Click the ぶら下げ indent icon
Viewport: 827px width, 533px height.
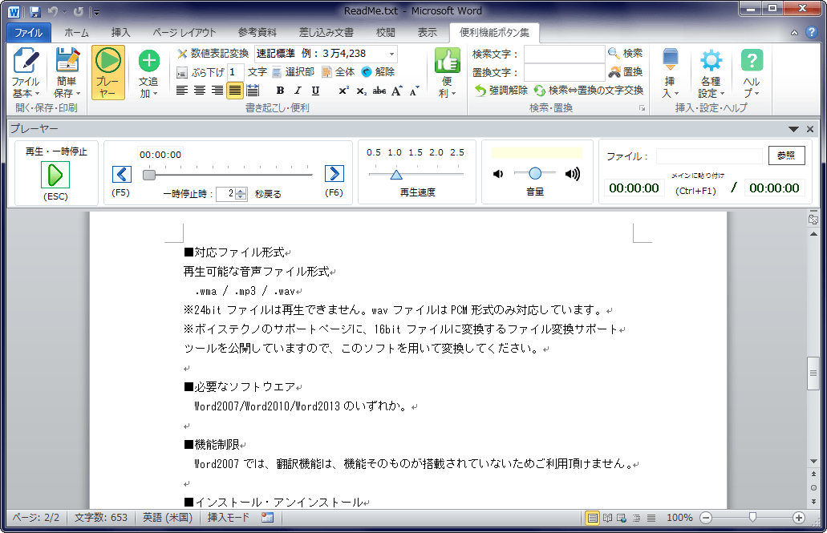coord(181,72)
